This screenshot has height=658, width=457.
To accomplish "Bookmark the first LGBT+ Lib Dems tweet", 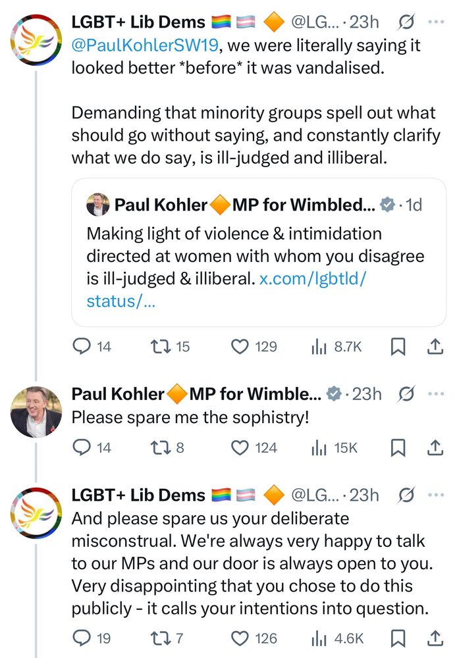I will pyautogui.click(x=398, y=347).
